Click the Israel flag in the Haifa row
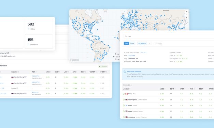214x128 pixels. click(x=127, y=106)
